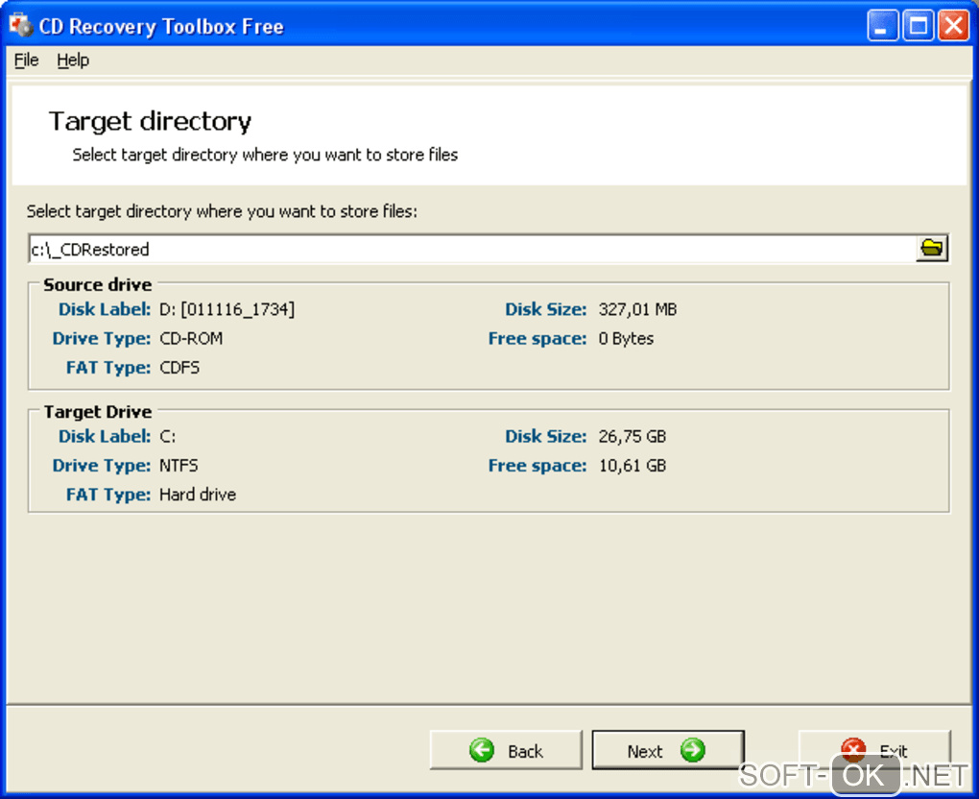Click target disk label 'C:'
Screen dimensions: 979x799
click(167, 437)
